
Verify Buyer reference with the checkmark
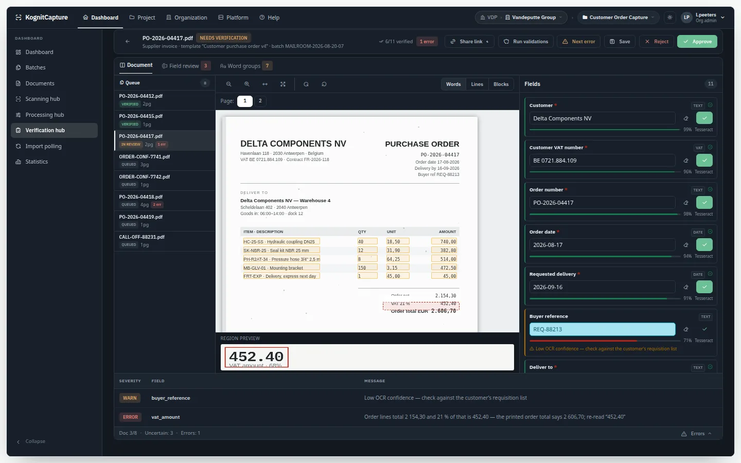click(x=704, y=329)
